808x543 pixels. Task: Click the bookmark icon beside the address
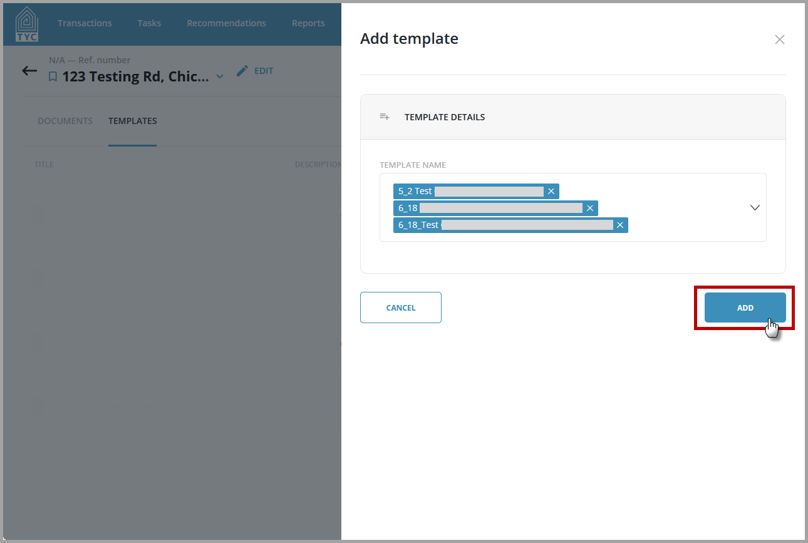(53, 77)
